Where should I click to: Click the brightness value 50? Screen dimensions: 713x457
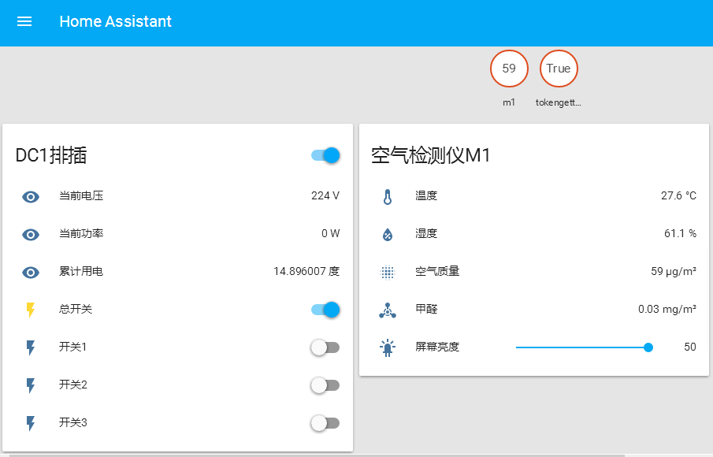(x=690, y=347)
